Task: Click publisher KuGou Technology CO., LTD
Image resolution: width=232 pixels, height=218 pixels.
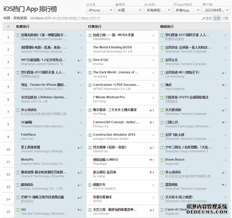Action: pos(42,189)
